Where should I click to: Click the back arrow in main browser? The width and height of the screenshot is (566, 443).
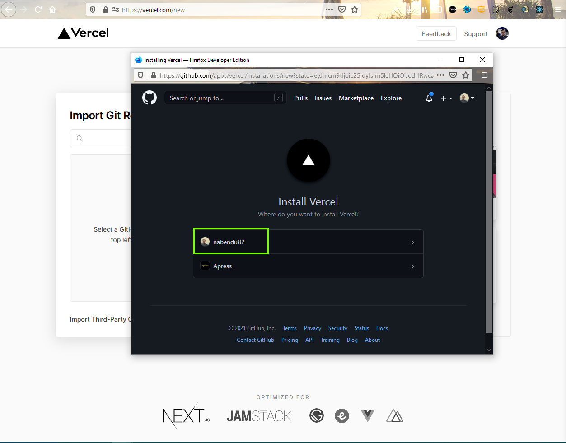pos(9,9)
